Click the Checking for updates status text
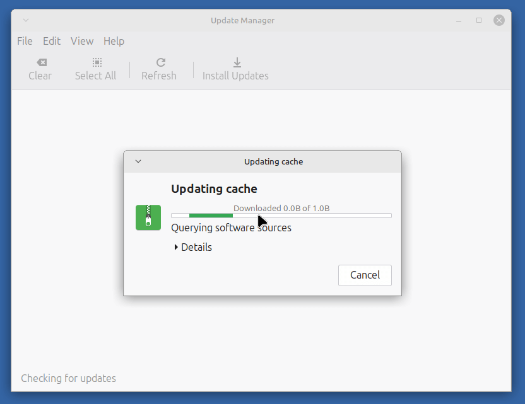Screen dimensions: 525x404 [x=68, y=378]
